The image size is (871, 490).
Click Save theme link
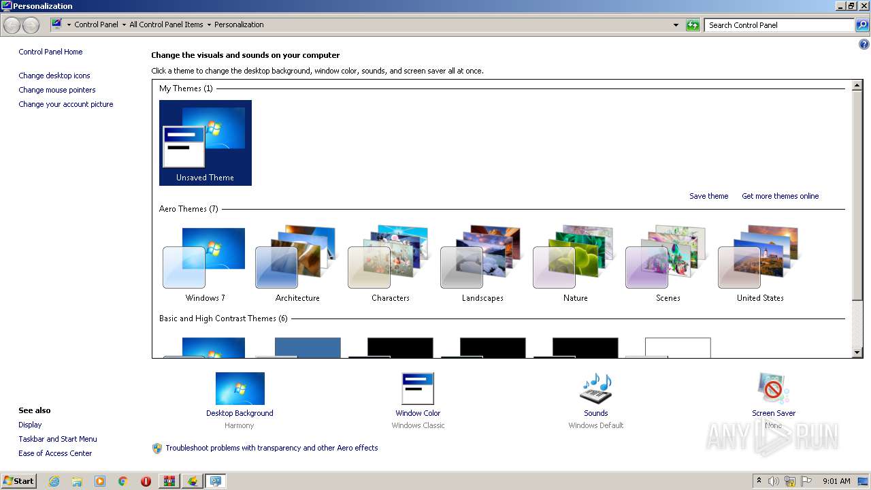(708, 196)
